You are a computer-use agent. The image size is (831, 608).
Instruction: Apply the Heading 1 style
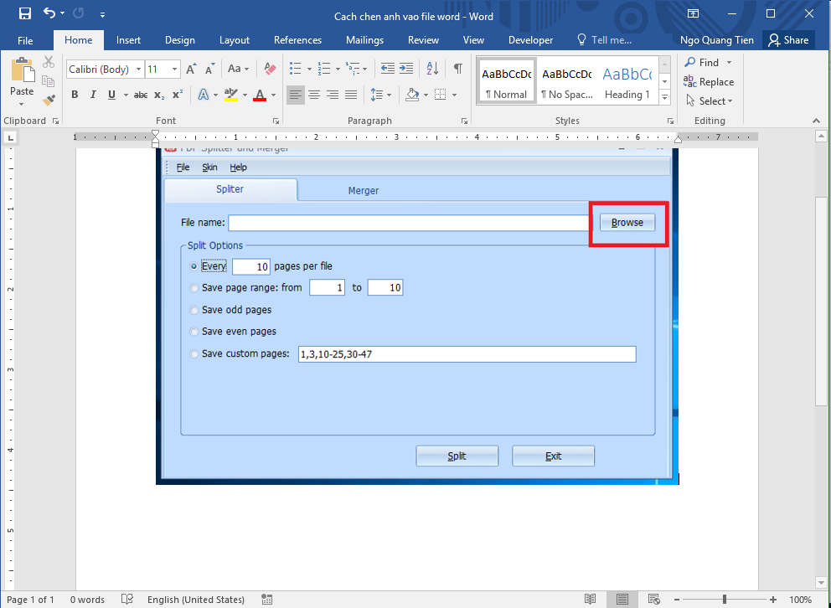coord(627,81)
